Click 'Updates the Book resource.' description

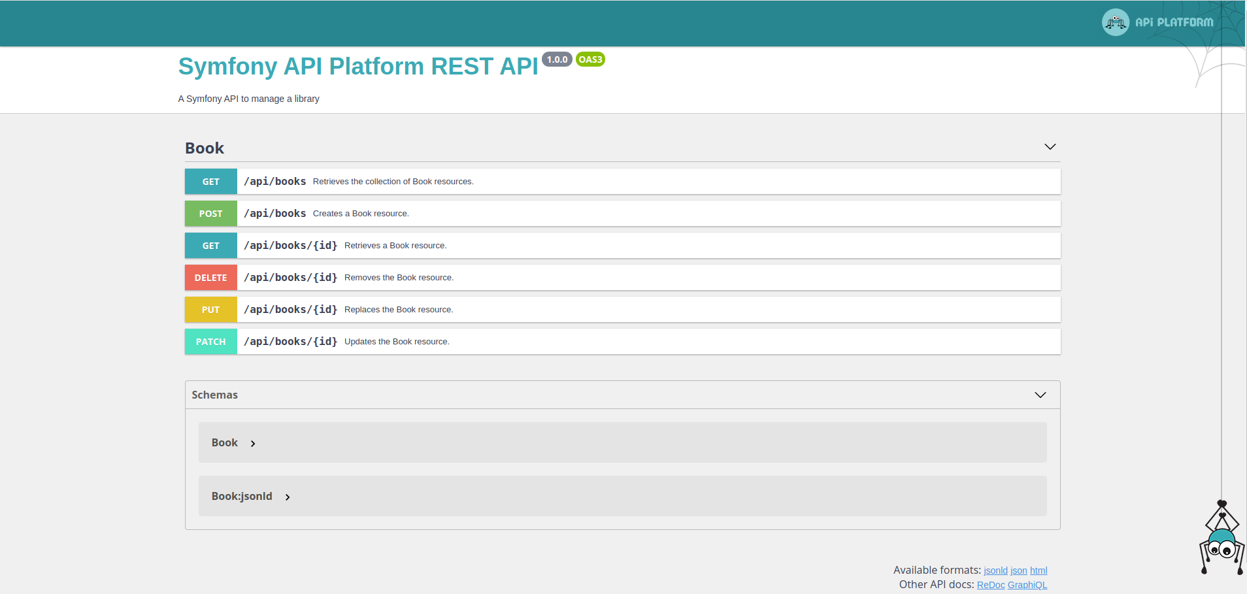pyautogui.click(x=397, y=342)
